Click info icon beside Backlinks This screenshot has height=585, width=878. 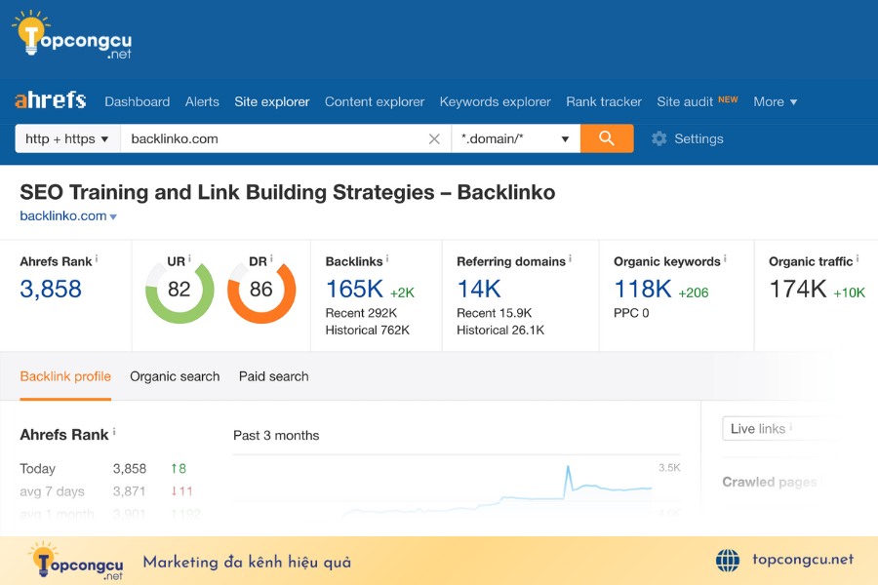pyautogui.click(x=387, y=258)
